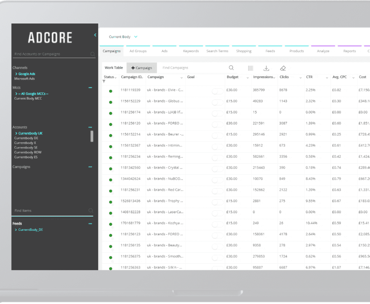Open the Clicks column dropdown arrow
The width and height of the screenshot is (370, 304).
point(300,77)
